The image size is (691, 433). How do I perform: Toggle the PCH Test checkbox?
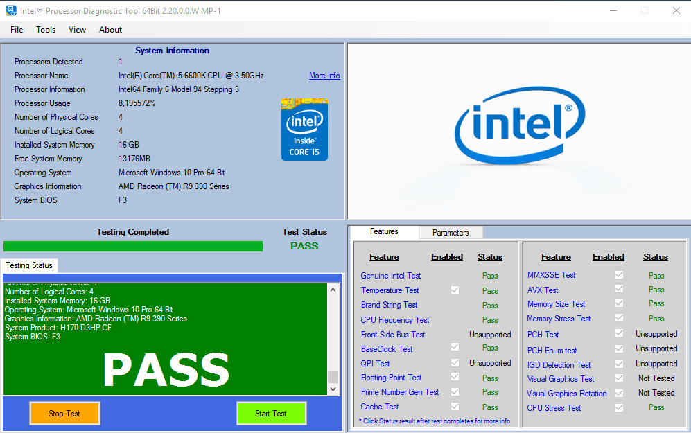point(619,333)
